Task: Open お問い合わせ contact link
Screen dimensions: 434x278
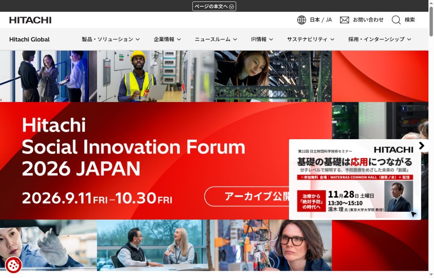Action: (368, 20)
